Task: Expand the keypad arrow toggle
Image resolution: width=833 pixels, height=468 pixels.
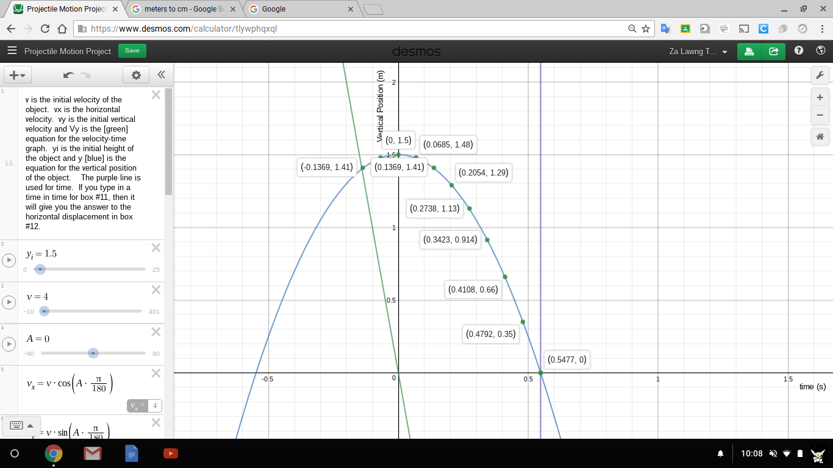Action: point(30,425)
